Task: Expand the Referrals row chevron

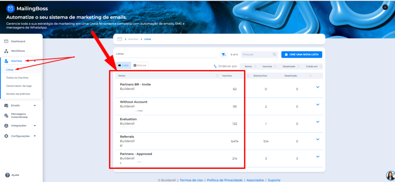Action: tap(318, 139)
